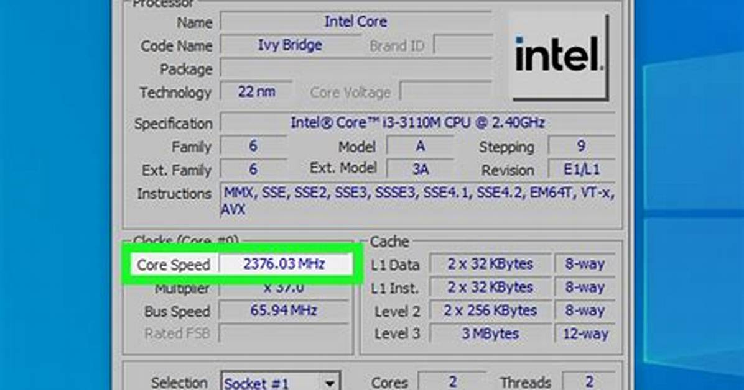Click the empty Rated FSB field
744x390 pixels.
[284, 333]
